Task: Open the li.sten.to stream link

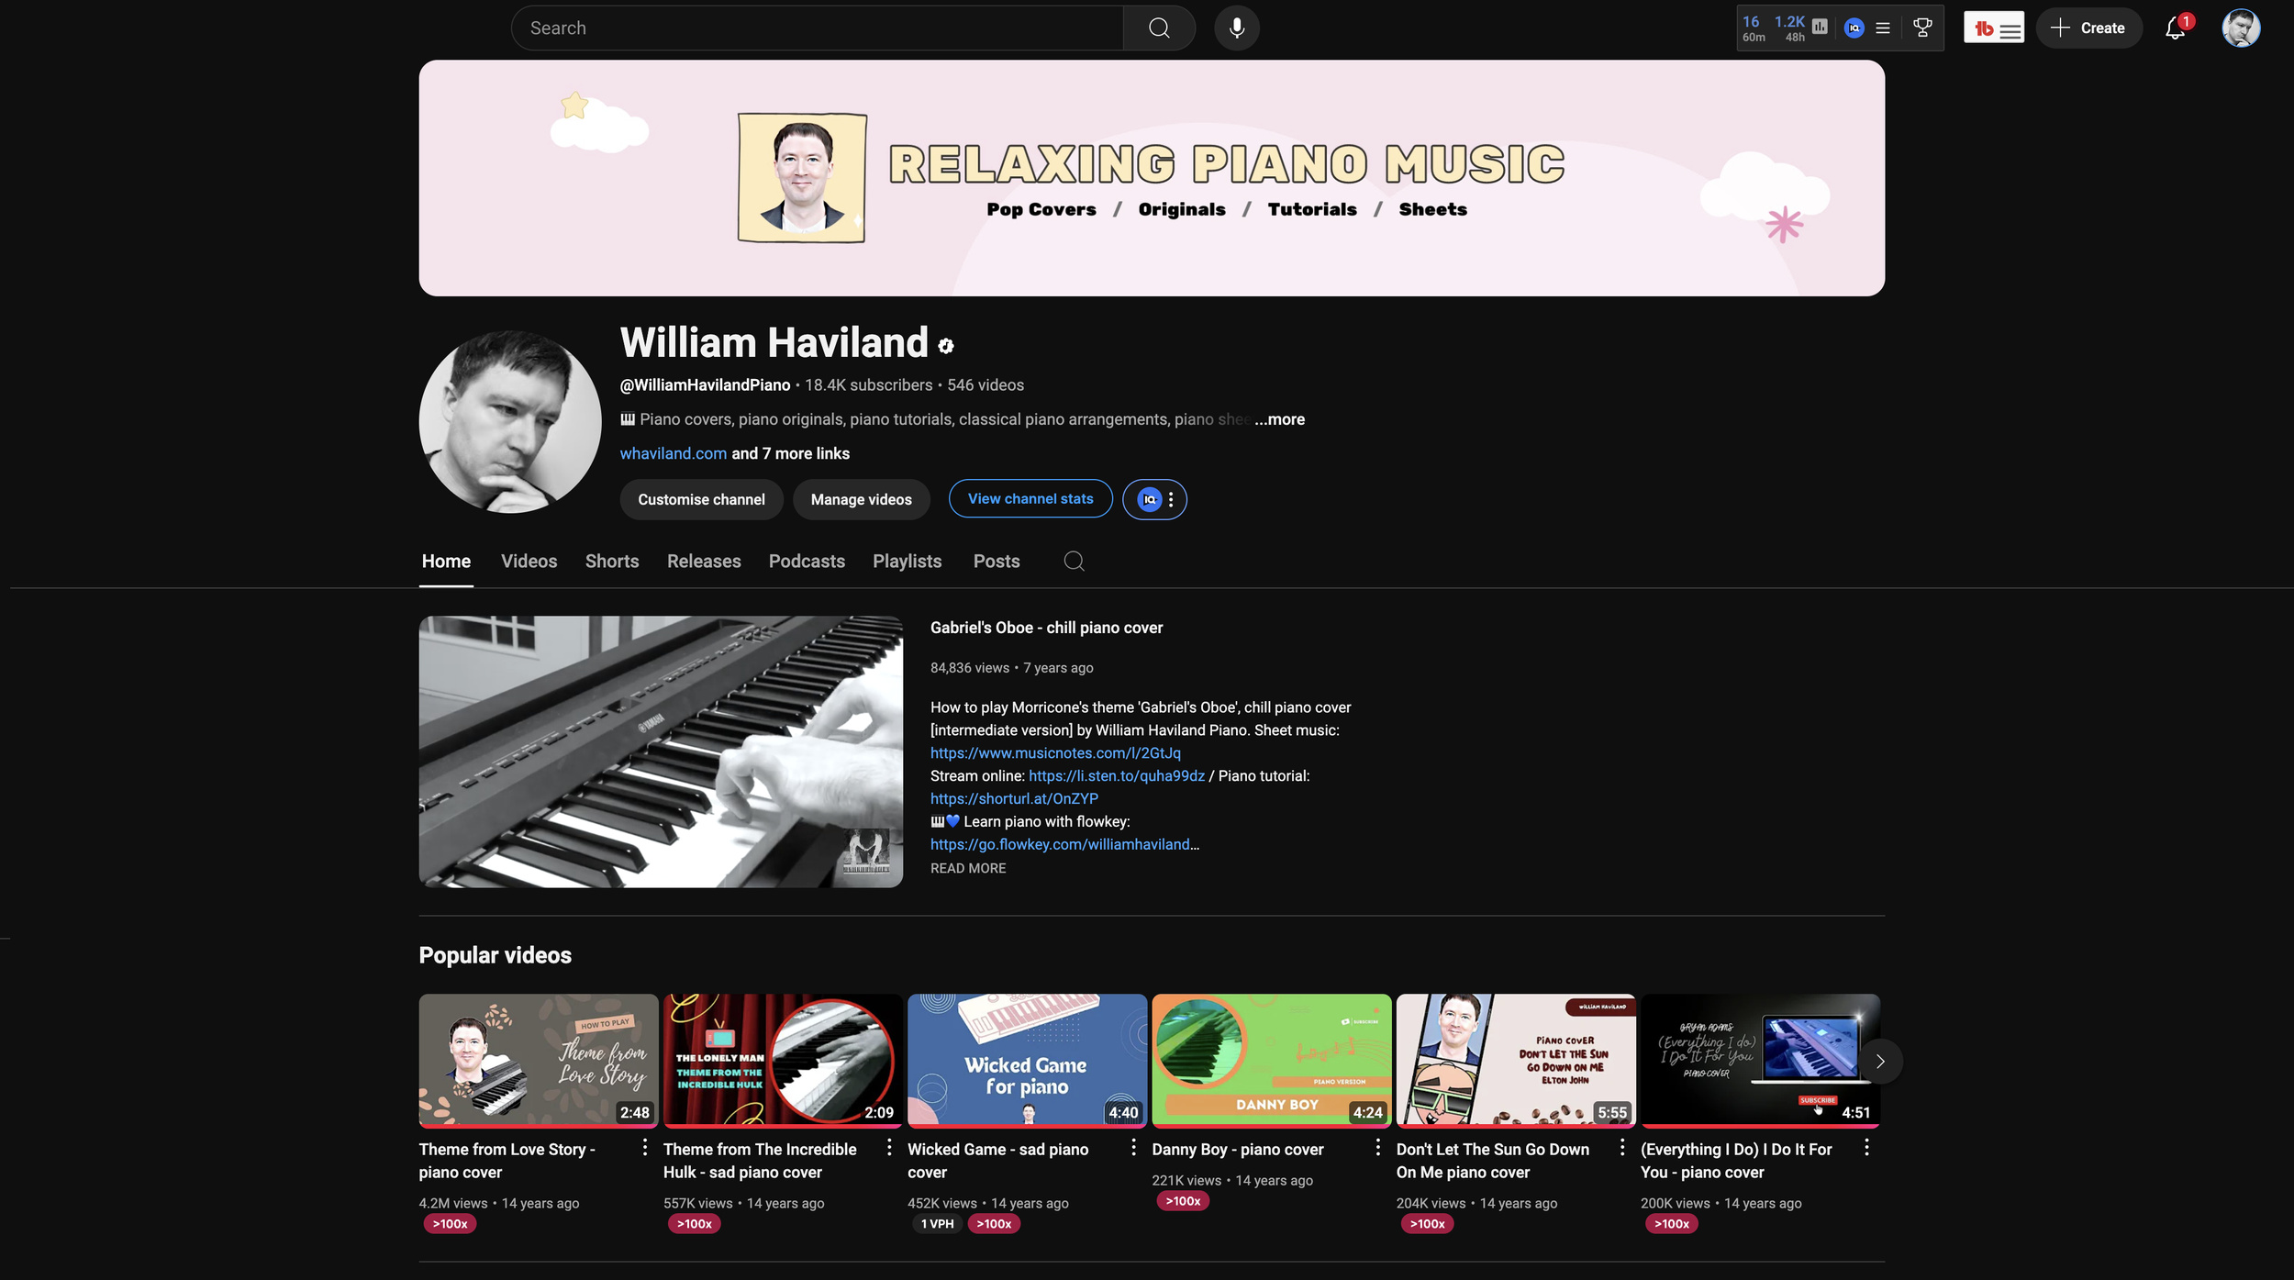Action: point(1117,776)
